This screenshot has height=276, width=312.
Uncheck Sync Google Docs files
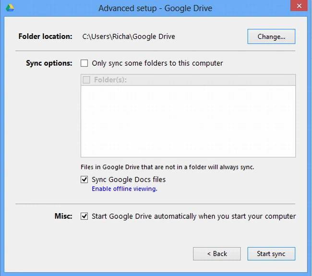84,180
